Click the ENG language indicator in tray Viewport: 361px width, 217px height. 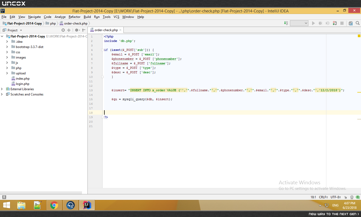pos(335,205)
